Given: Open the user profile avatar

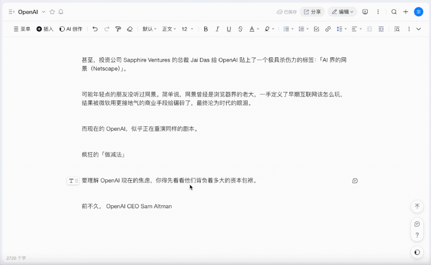Looking at the screenshot, I should [419, 12].
